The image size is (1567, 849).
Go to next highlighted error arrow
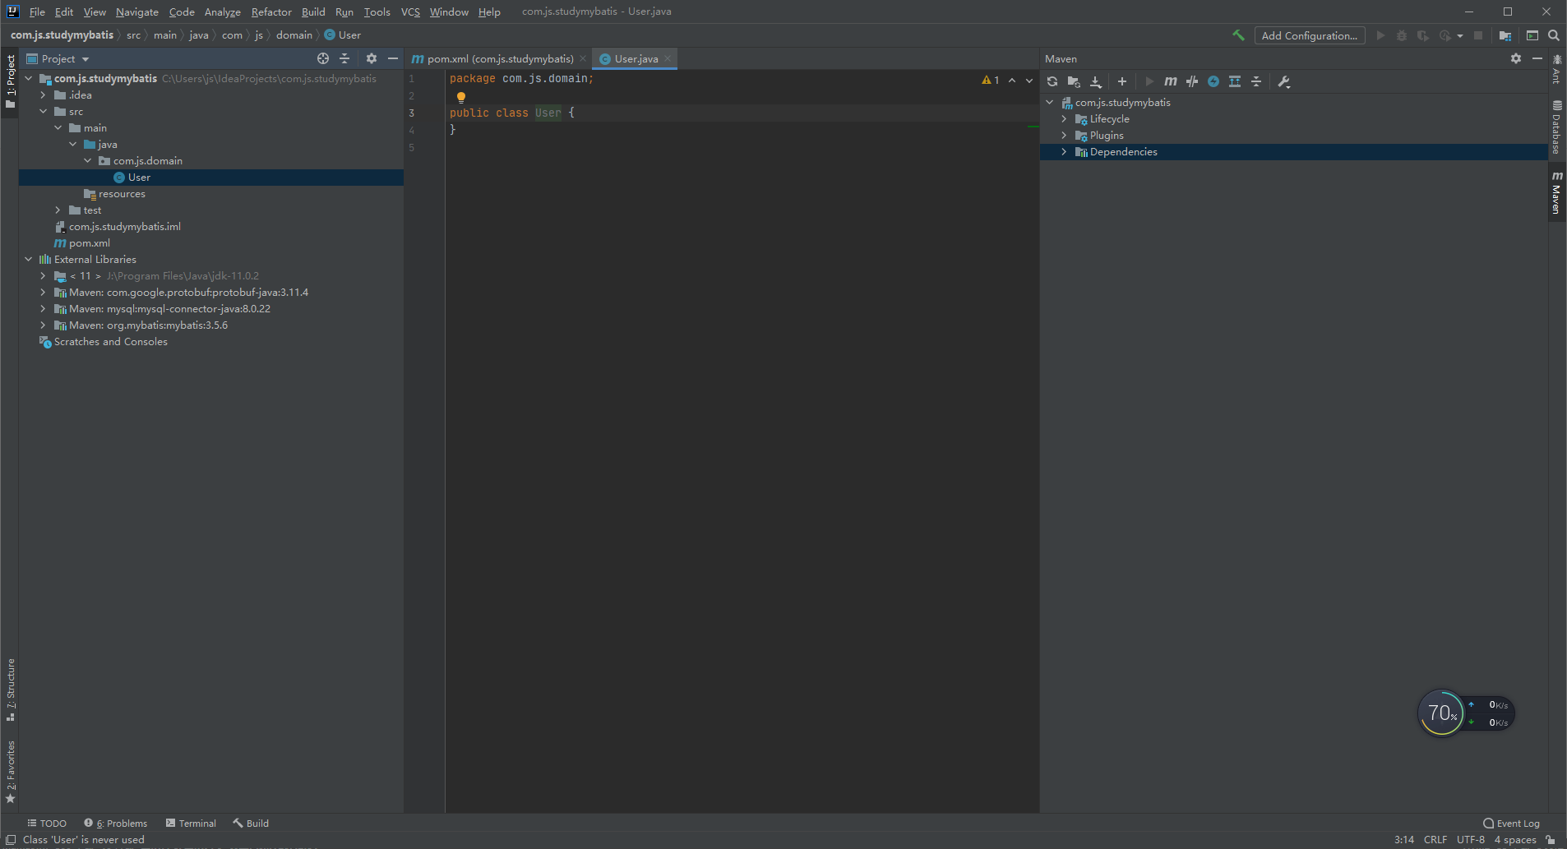pos(1029,81)
